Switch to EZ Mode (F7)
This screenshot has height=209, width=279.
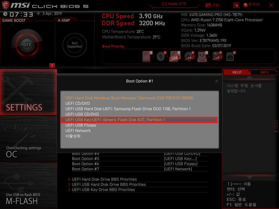(174, 4)
